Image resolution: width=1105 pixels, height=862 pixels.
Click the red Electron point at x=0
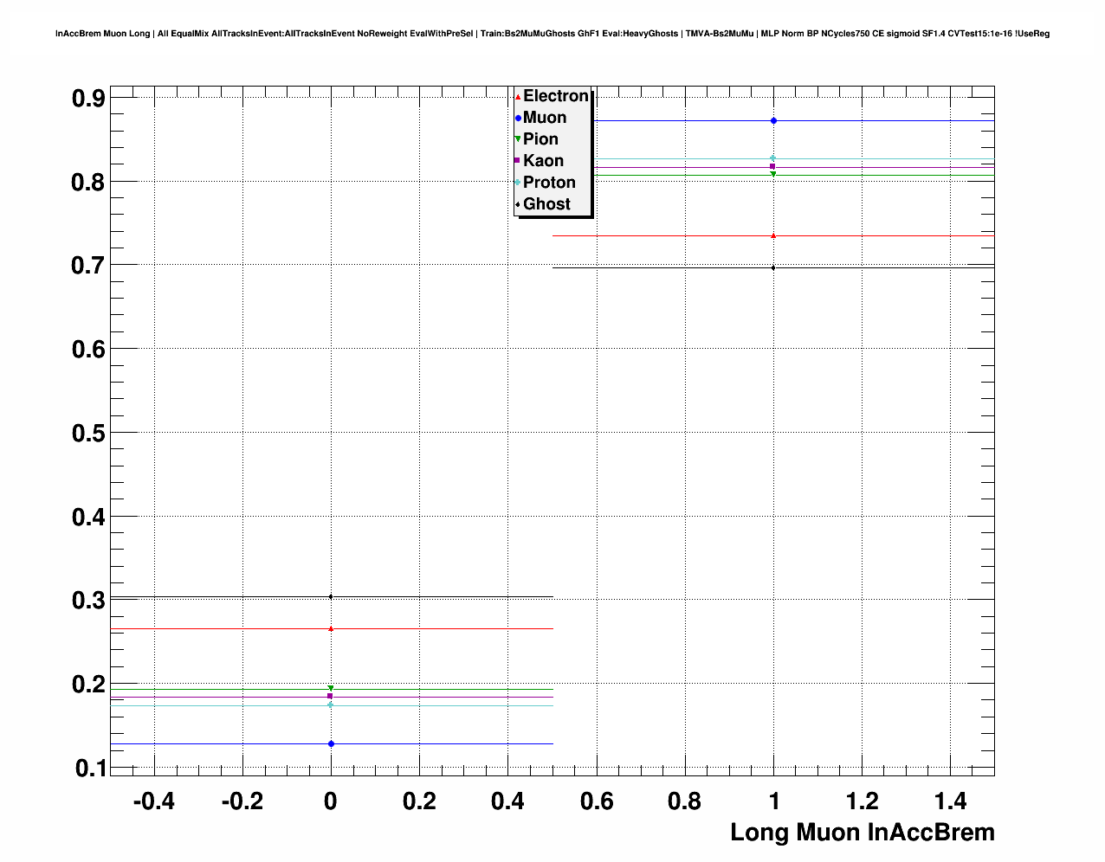(331, 628)
